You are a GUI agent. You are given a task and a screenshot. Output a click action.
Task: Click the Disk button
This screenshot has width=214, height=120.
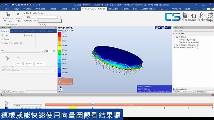[x=29, y=63]
